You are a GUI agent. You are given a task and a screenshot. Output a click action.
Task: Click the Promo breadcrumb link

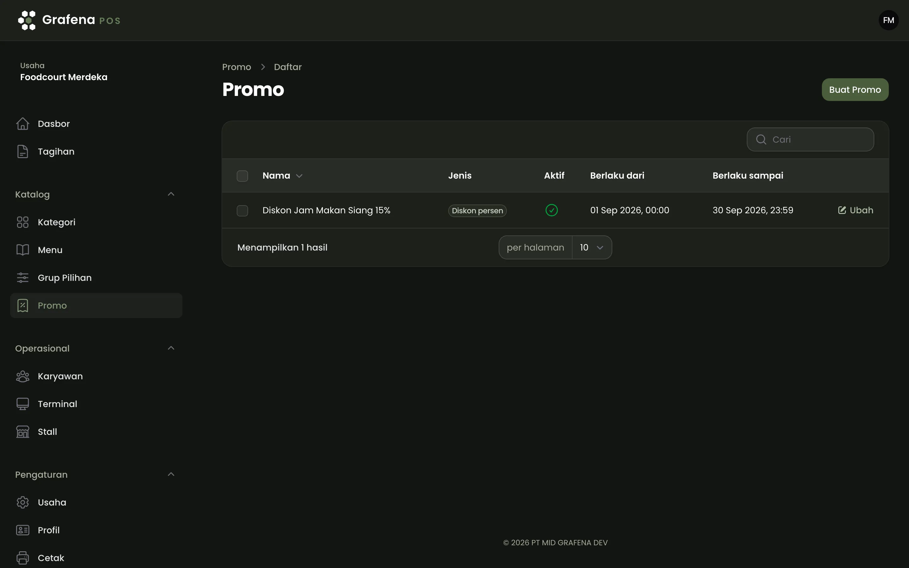pyautogui.click(x=237, y=67)
